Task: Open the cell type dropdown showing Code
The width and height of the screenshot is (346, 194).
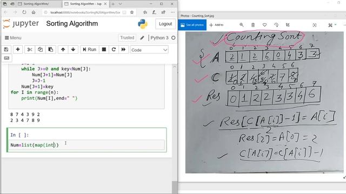Action: pyautogui.click(x=149, y=50)
